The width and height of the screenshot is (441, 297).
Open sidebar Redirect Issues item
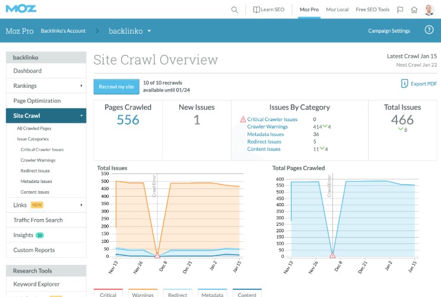point(35,171)
